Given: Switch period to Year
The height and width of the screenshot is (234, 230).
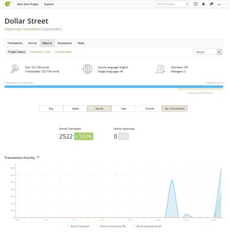Looking at the screenshot, I should tap(123, 108).
